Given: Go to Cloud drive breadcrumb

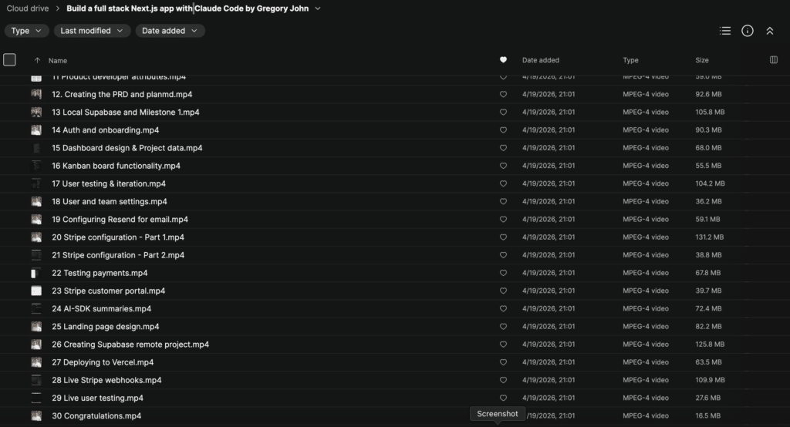Looking at the screenshot, I should pos(28,8).
